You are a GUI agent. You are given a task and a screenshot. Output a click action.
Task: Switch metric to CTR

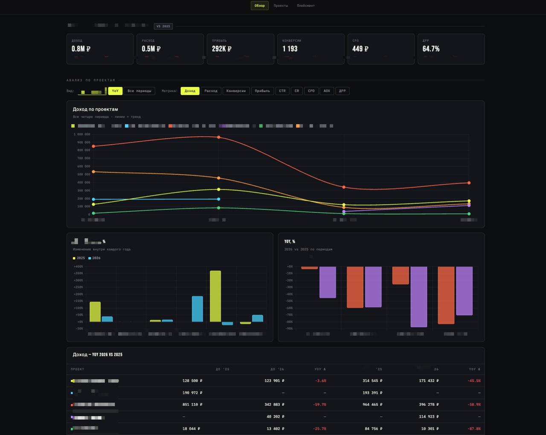[282, 91]
